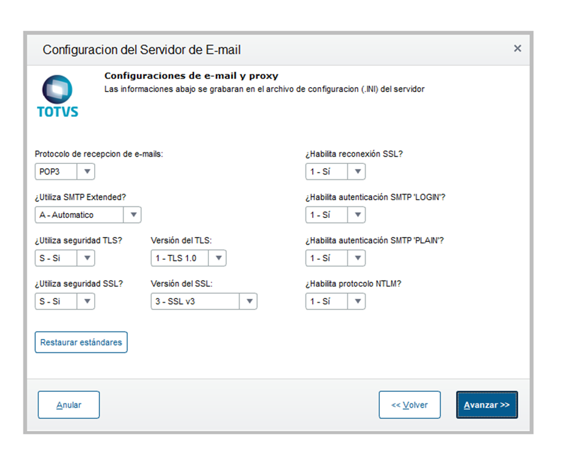Expand the 'Versión del SSL' dropdown
The width and height of the screenshot is (566, 455).
point(249,301)
